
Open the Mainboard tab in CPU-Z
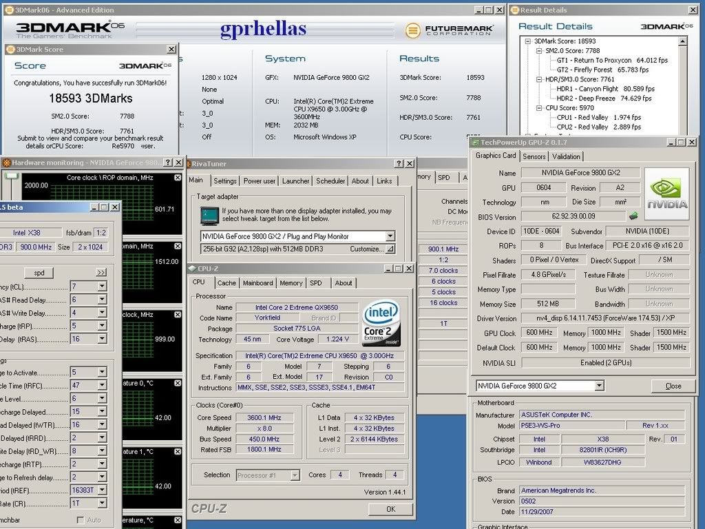click(257, 283)
